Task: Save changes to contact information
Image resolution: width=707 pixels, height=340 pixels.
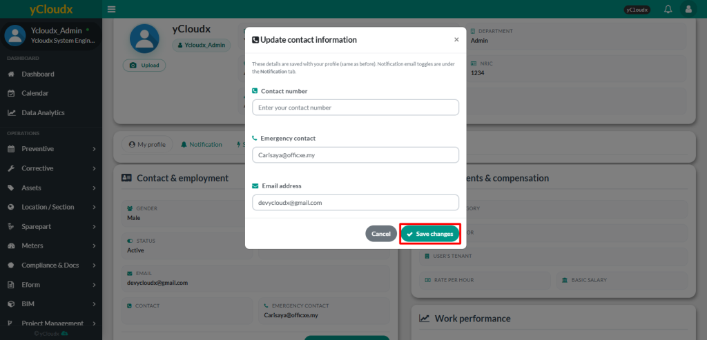Action: pyautogui.click(x=430, y=234)
